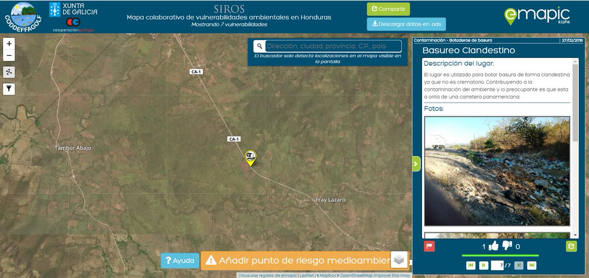Click the Cooperación Galega logo
Image resolution: width=589 pixels, height=278 pixels.
[x=73, y=25]
